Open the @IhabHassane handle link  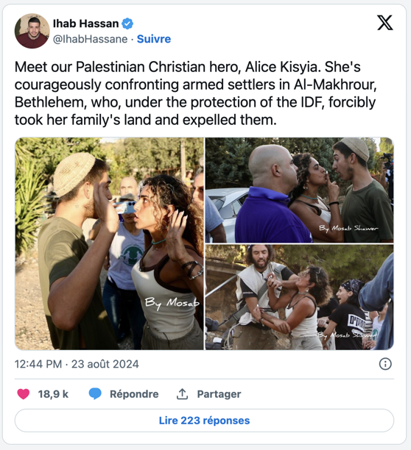tap(91, 39)
